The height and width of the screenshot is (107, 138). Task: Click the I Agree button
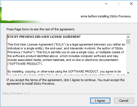pos(100,101)
